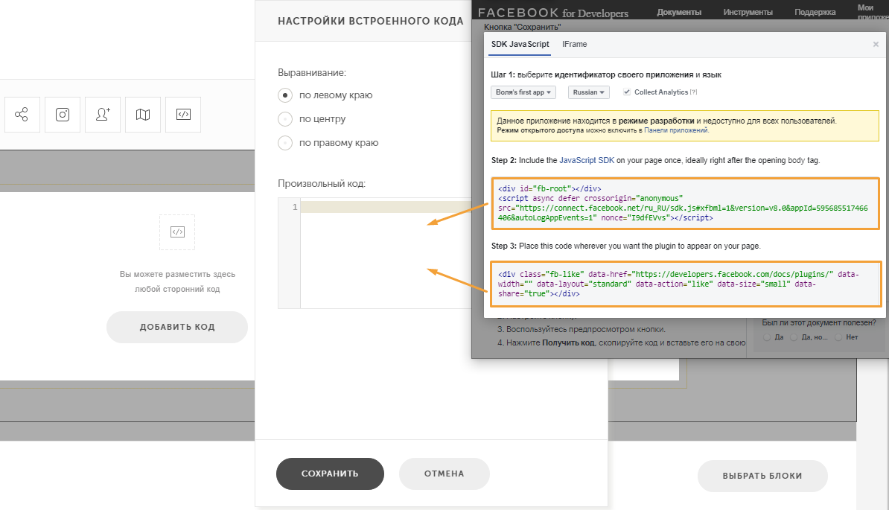Select the embed code widget icon
Image resolution: width=889 pixels, height=510 pixels.
coord(183,115)
